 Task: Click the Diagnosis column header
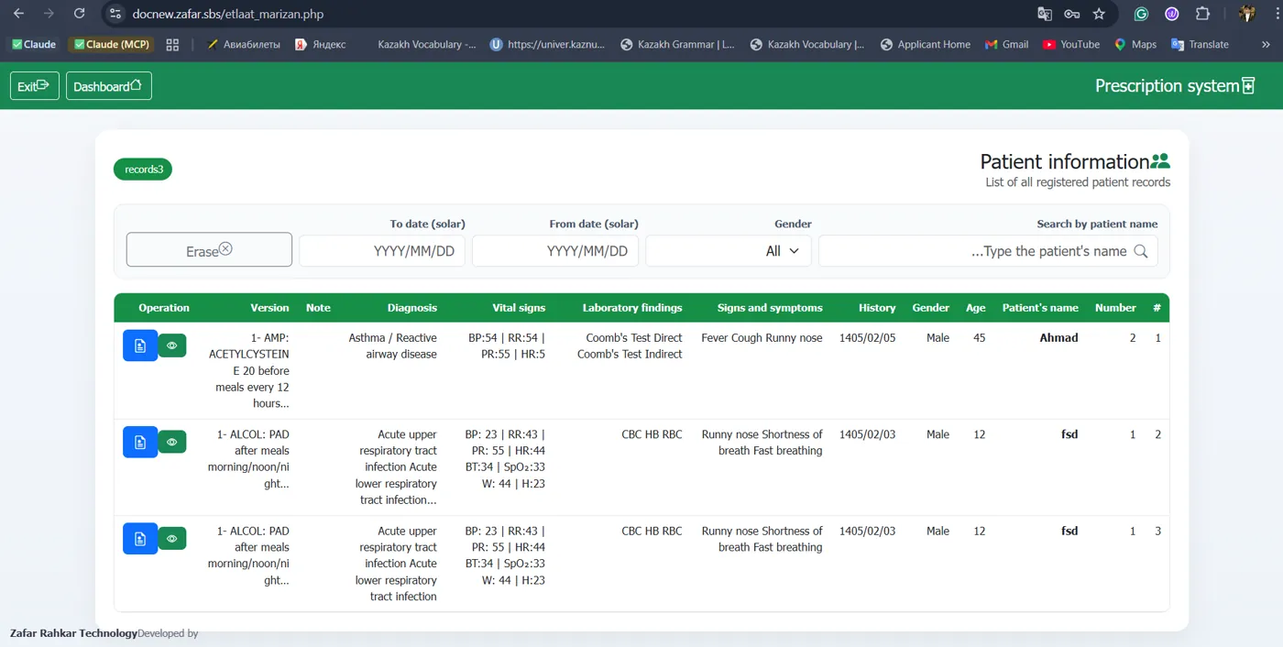(x=412, y=308)
